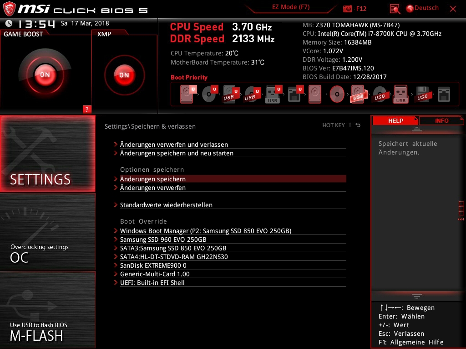Viewport: 466px width, 349px height.
Task: Toggle the GAME BOOST knob
Action: (x=45, y=75)
